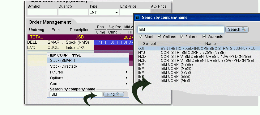Select the DELL row in Order Management
This screenshot has height=115, width=260.
pyautogui.click(x=80, y=42)
